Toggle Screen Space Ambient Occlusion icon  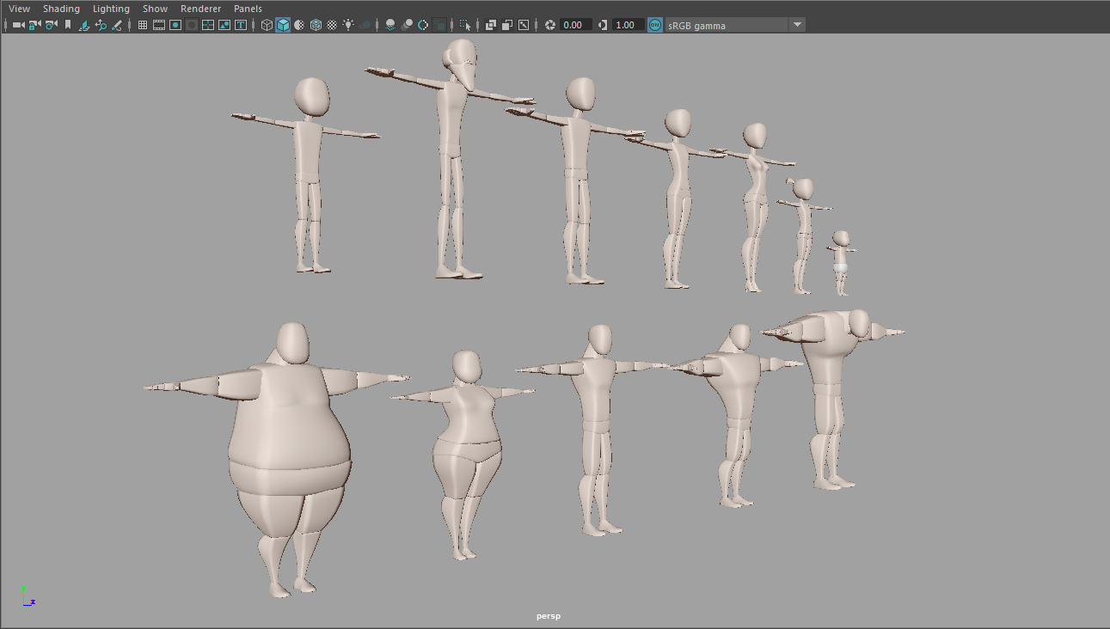390,25
